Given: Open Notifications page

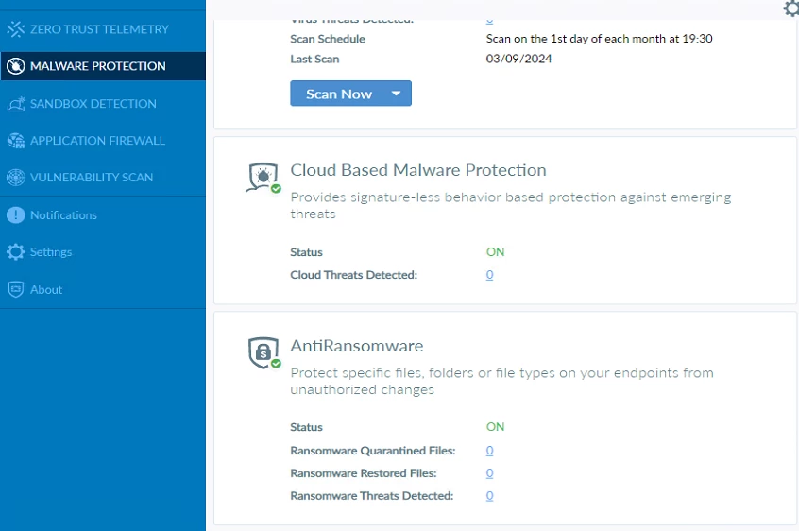Looking at the screenshot, I should click(63, 215).
